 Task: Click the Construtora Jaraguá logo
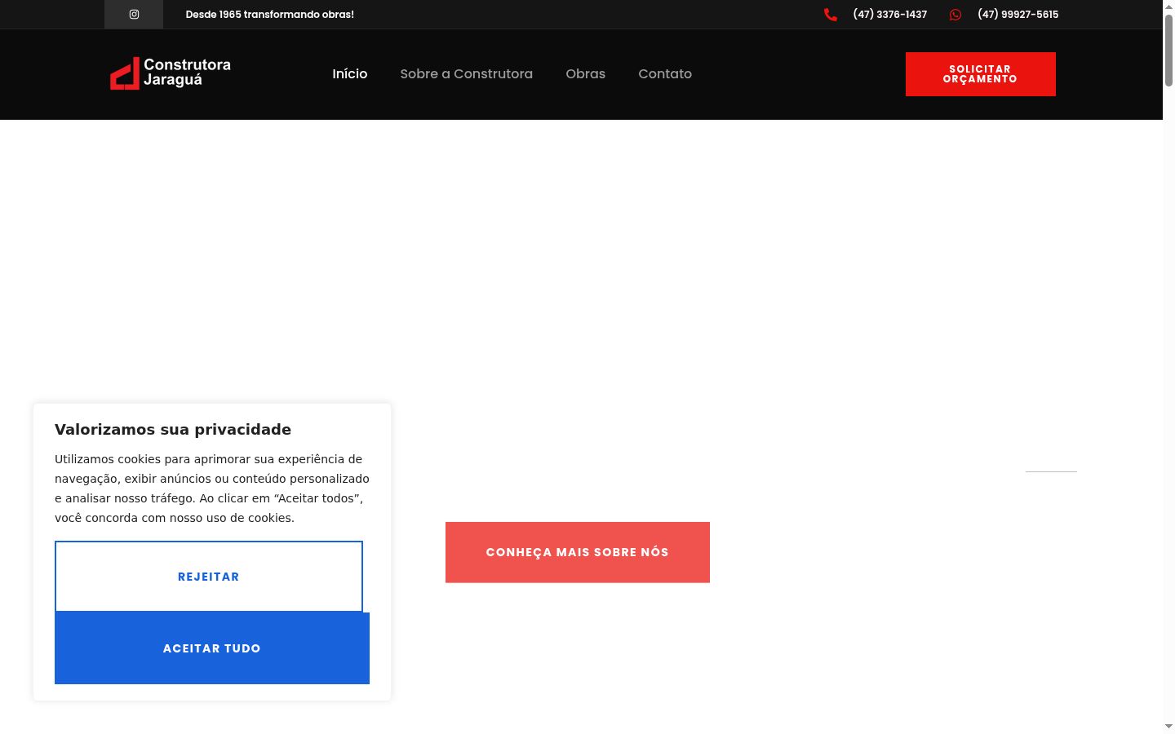[x=171, y=73]
